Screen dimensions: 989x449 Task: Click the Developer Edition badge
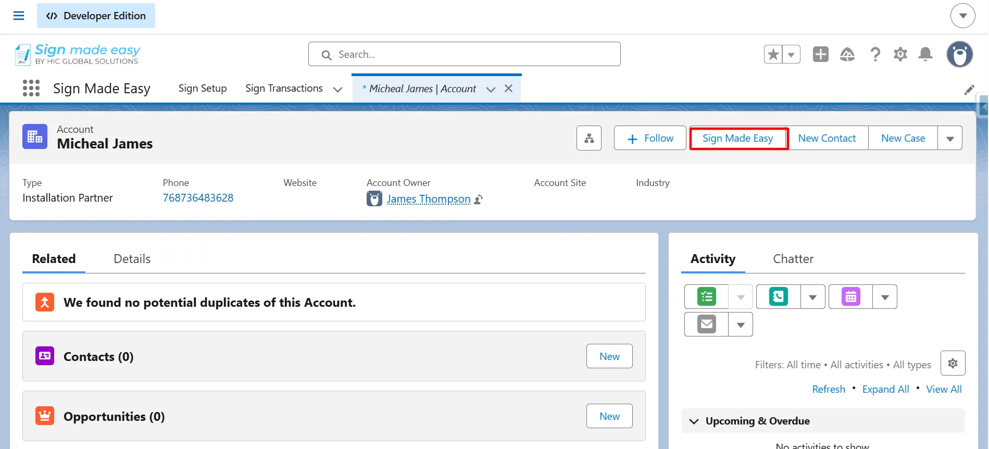click(96, 16)
